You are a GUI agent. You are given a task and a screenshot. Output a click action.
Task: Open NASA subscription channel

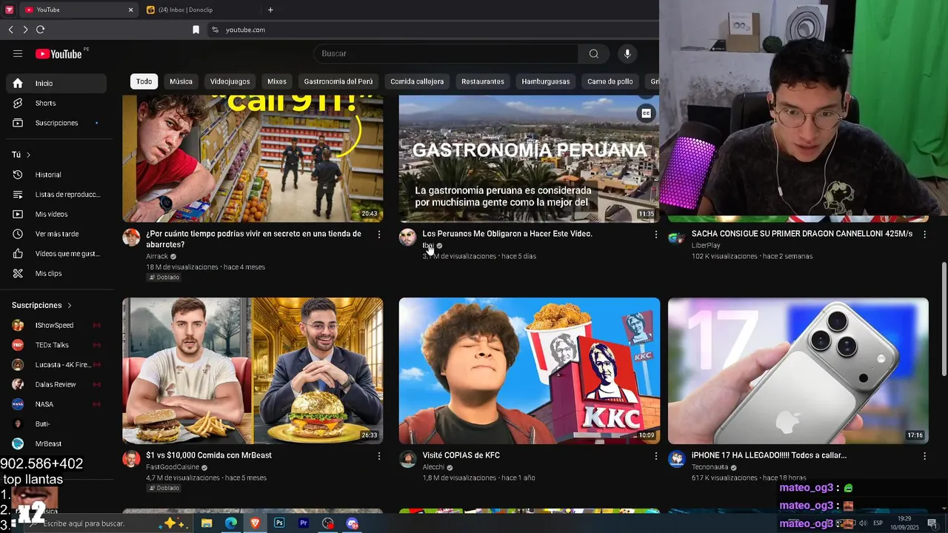point(56,404)
